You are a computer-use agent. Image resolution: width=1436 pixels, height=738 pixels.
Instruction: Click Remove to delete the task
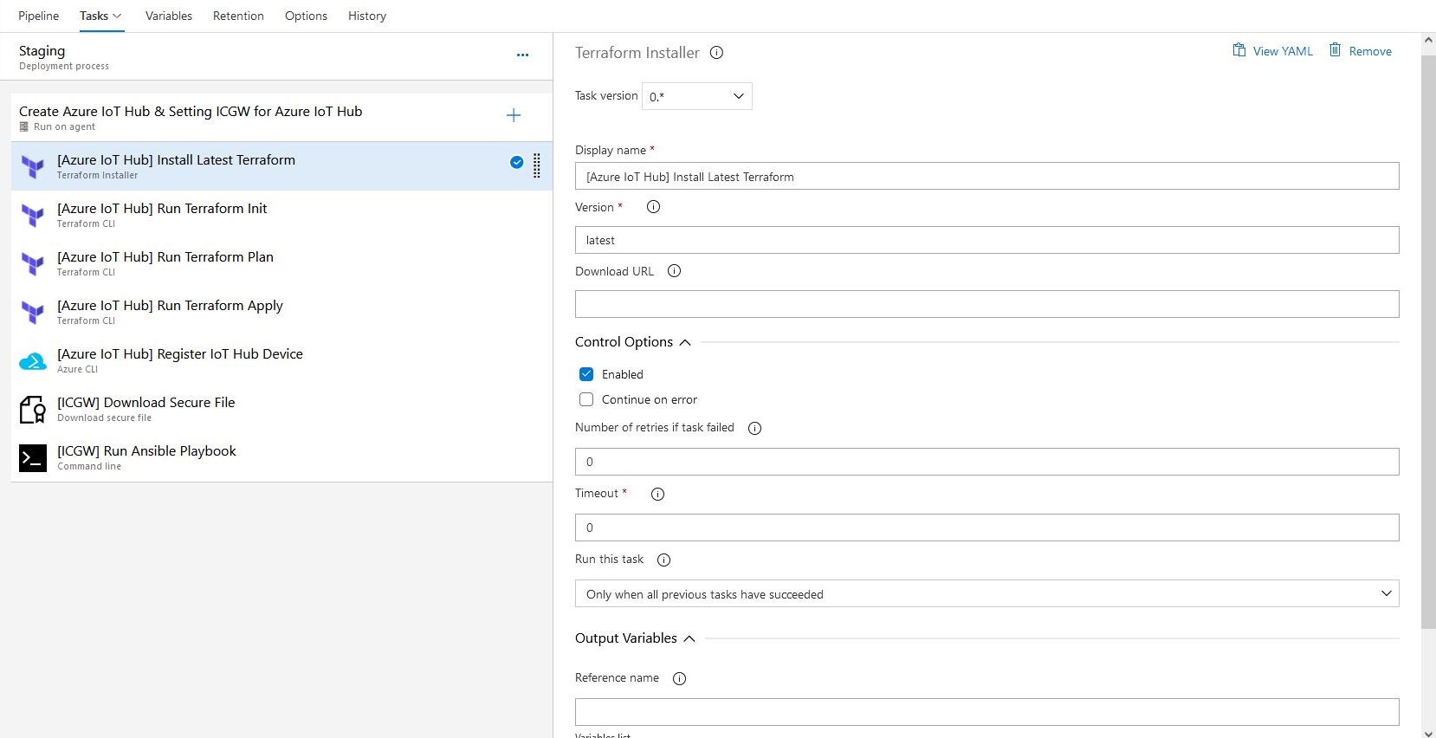coord(1361,51)
